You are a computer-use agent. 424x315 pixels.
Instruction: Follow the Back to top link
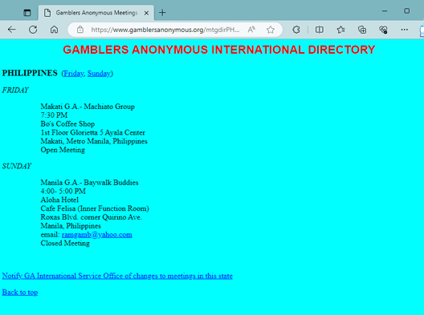(x=20, y=293)
